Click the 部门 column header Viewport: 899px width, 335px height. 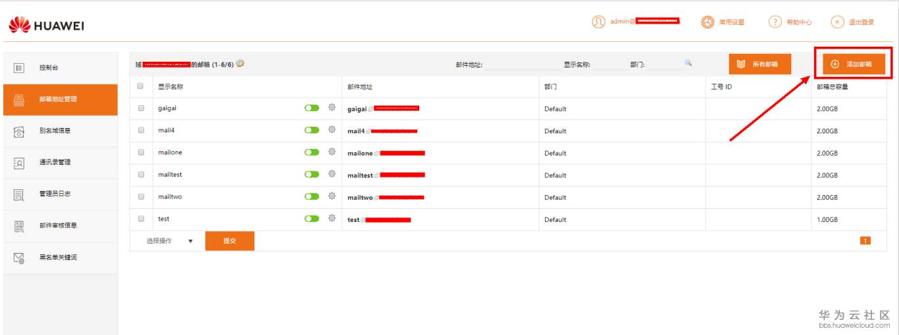point(551,87)
